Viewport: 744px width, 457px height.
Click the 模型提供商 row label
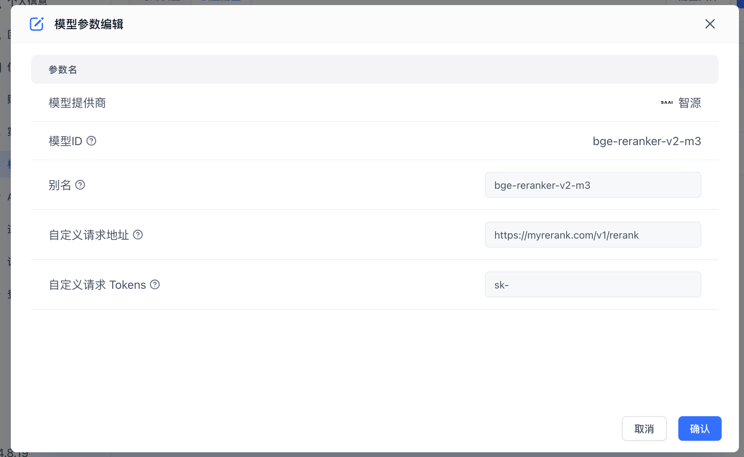[x=77, y=103]
